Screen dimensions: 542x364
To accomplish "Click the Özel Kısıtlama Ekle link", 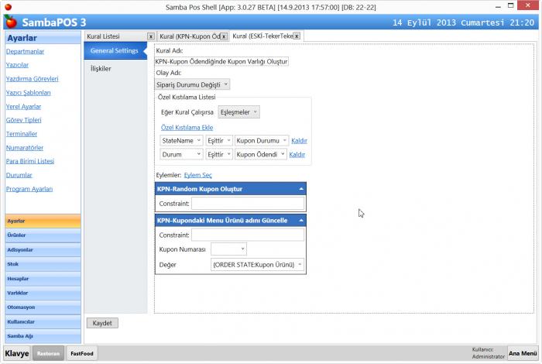I will click(187, 127).
